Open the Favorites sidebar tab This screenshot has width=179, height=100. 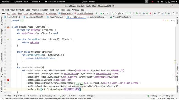[x=2, y=72]
